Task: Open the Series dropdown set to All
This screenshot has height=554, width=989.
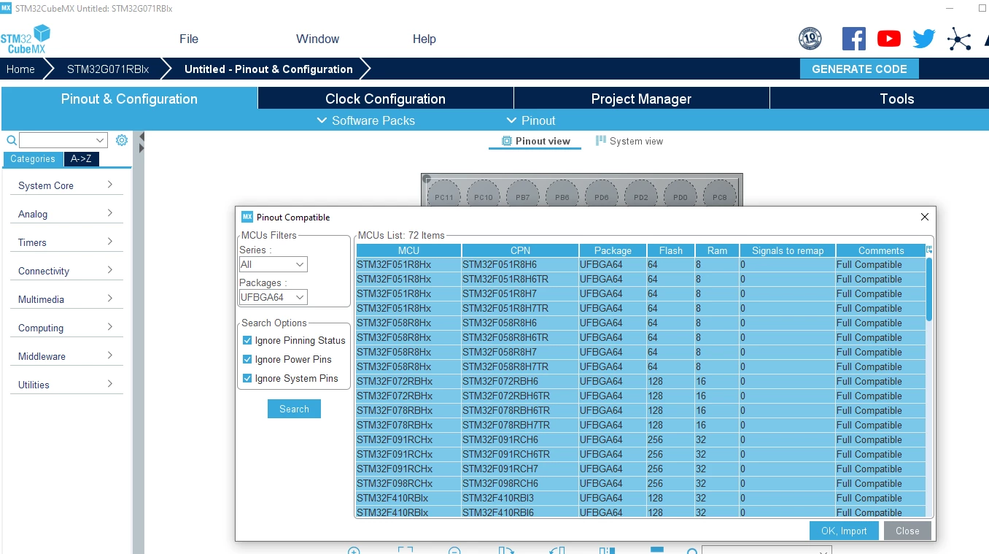Action: [274, 264]
